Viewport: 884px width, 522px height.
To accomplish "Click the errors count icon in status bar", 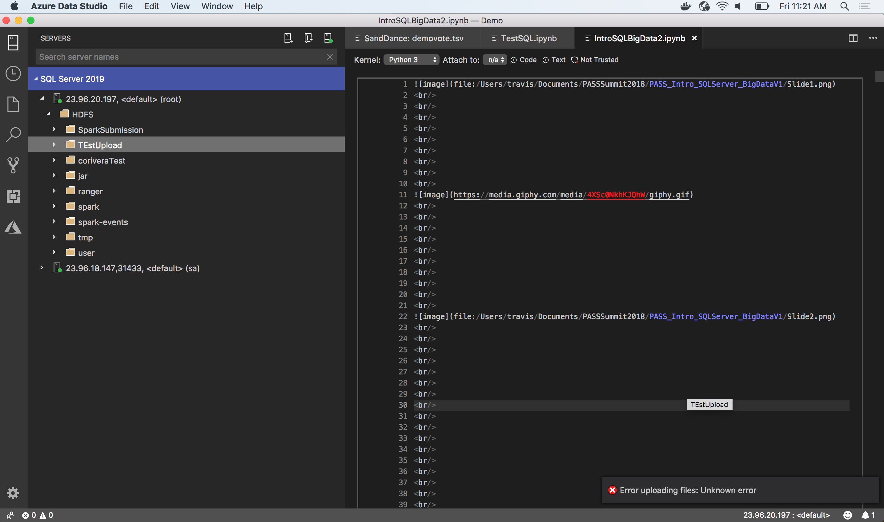I will pyautogui.click(x=29, y=515).
